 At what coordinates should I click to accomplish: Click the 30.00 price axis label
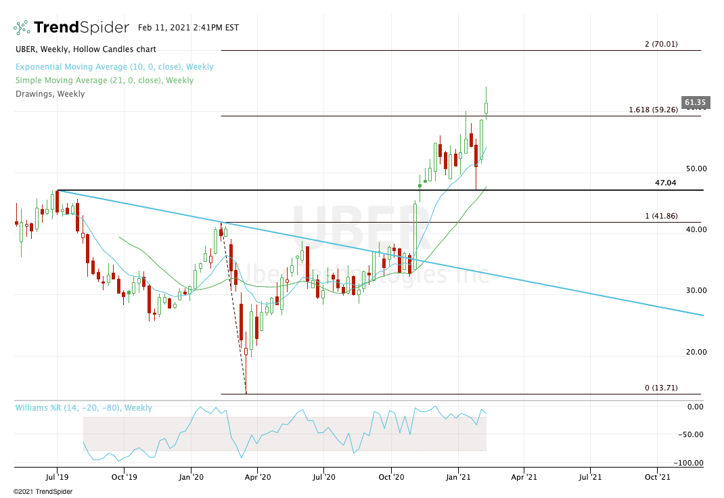pyautogui.click(x=696, y=290)
